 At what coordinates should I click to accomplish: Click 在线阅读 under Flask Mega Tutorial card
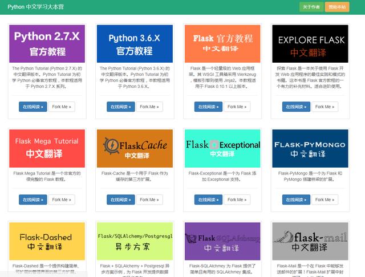point(33,199)
